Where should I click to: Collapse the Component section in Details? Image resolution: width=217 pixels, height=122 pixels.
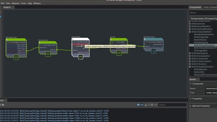pos(191,84)
